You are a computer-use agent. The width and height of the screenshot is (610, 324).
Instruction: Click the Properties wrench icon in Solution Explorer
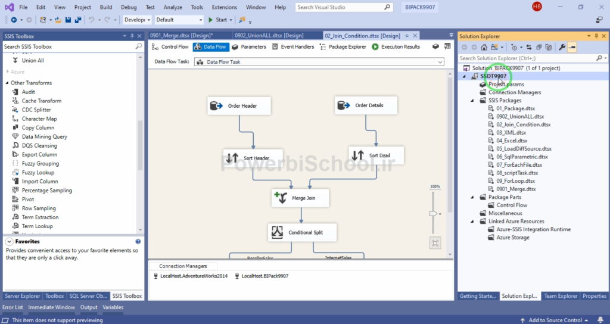(x=562, y=47)
